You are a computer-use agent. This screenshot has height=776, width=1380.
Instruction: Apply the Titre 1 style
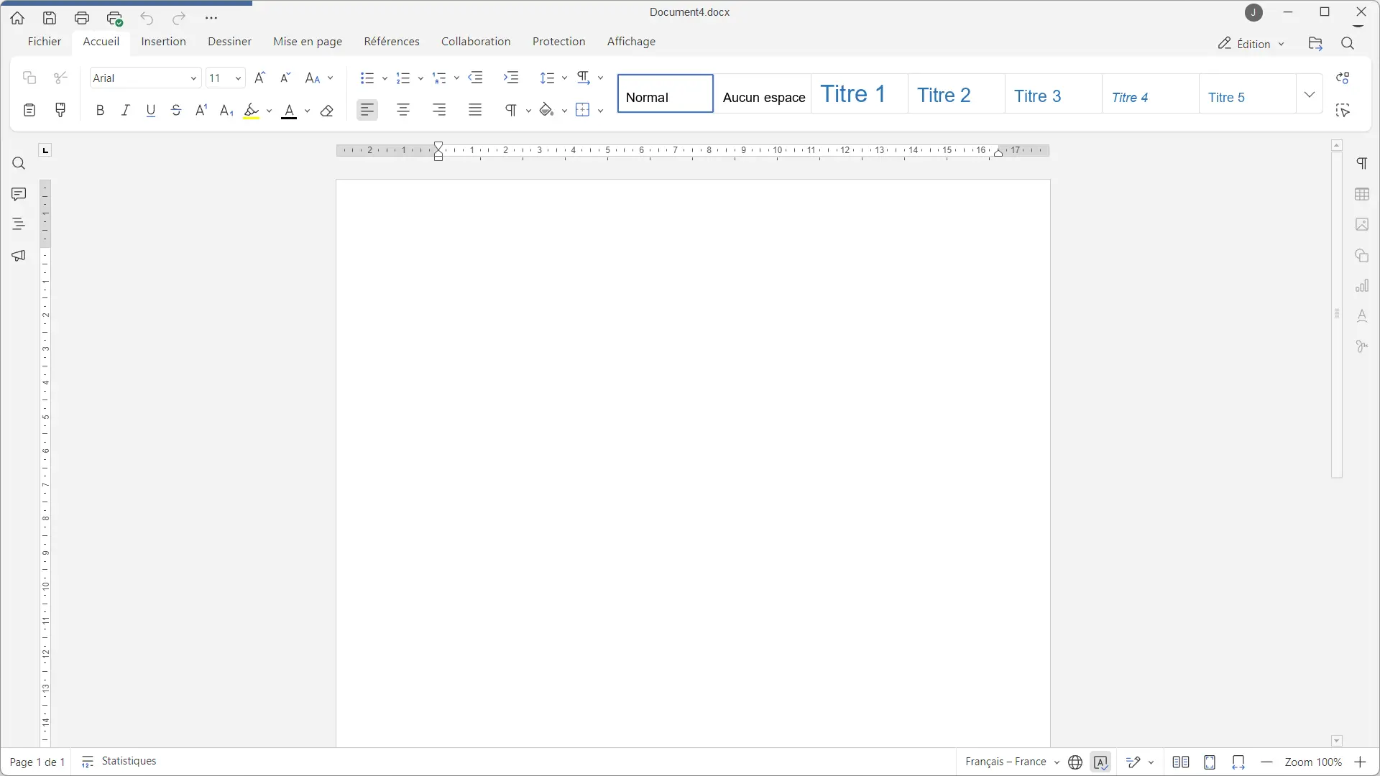[x=860, y=94]
